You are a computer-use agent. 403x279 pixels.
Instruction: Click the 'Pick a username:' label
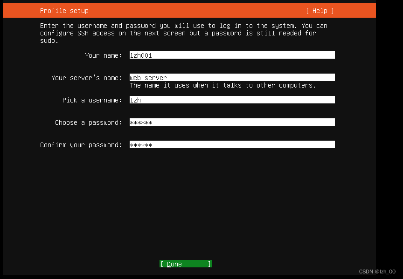point(92,100)
